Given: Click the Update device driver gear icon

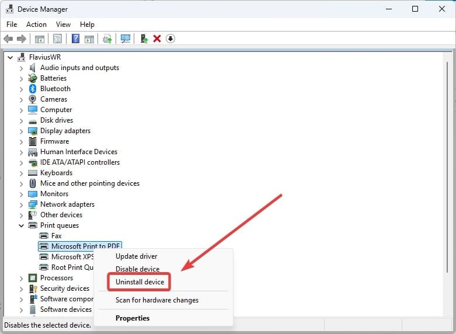Looking at the screenshot, I should [107, 39].
